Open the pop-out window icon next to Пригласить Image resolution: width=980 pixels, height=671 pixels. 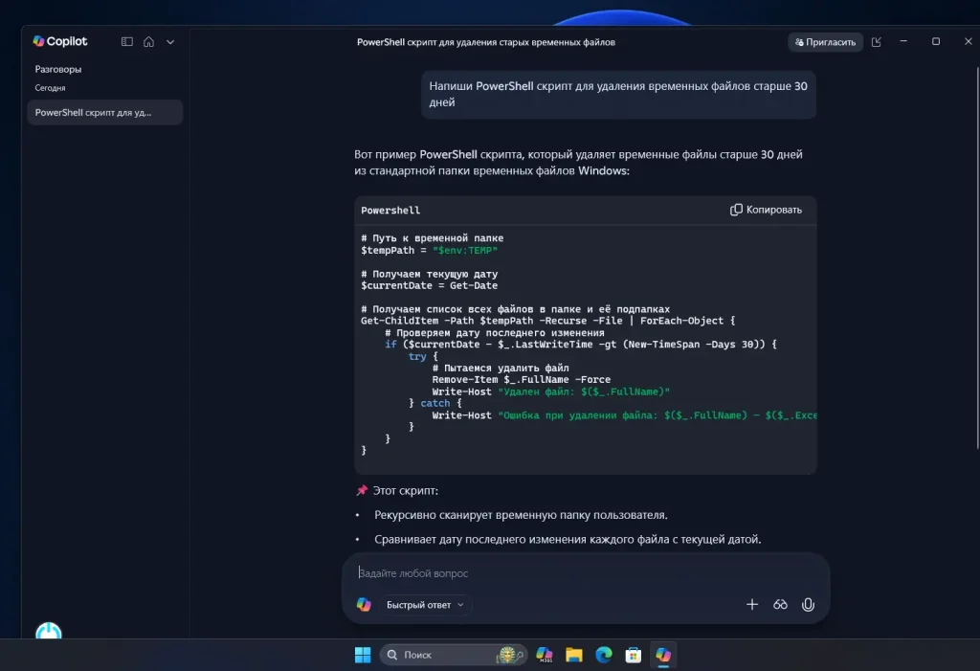pyautogui.click(x=876, y=42)
